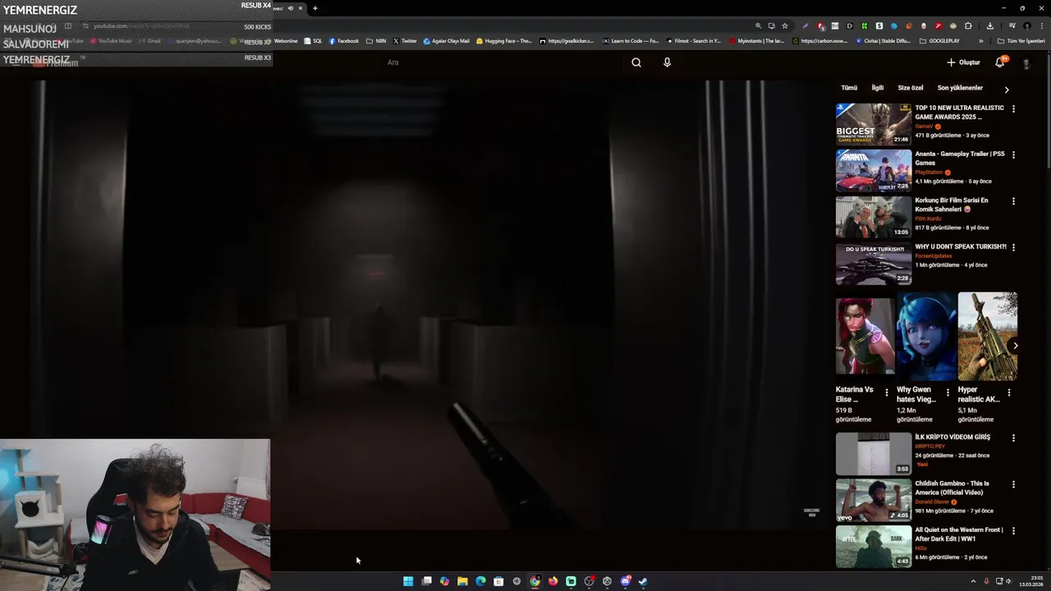This screenshot has height=591, width=1051.
Task: Open the GOOGLEPLAY bookmarks folder
Action: click(x=939, y=41)
